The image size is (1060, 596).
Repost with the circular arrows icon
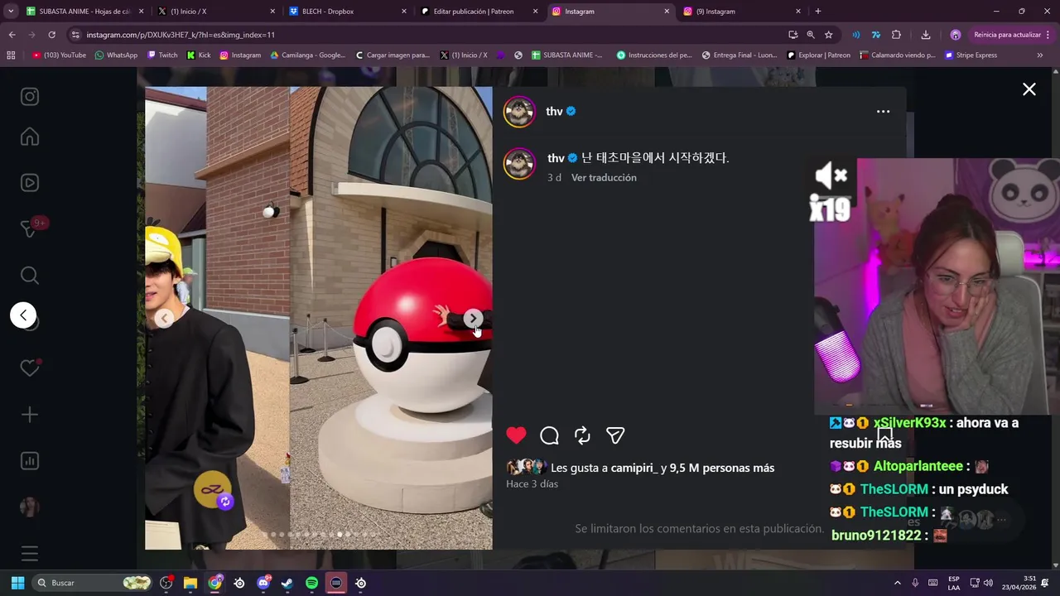582,435
